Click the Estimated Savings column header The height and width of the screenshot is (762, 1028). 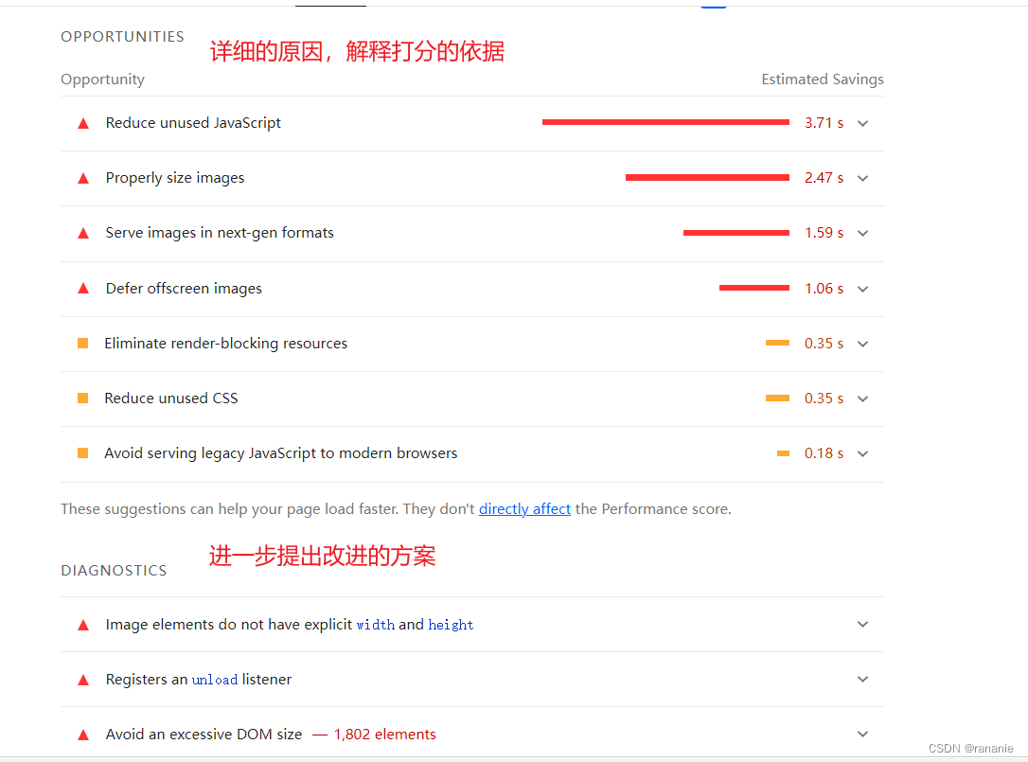823,80
